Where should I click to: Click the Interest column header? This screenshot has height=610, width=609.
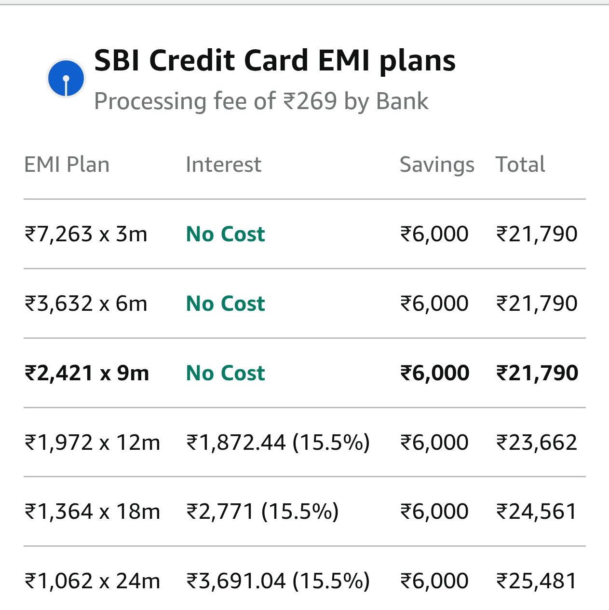point(223,165)
